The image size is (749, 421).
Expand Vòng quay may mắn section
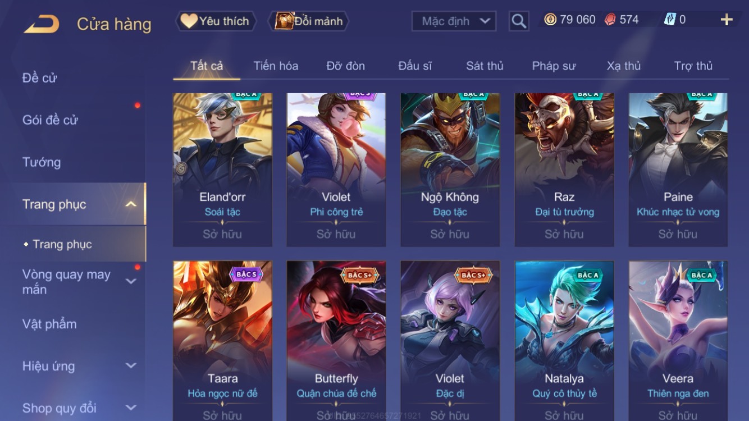[x=130, y=281]
